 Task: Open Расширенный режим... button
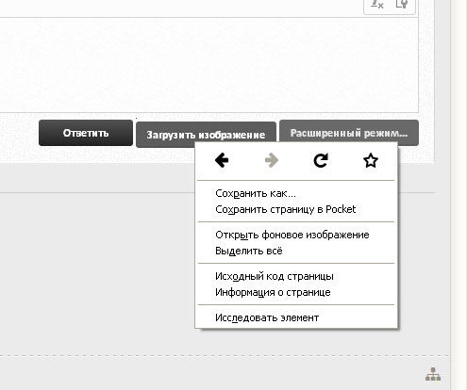pos(349,133)
